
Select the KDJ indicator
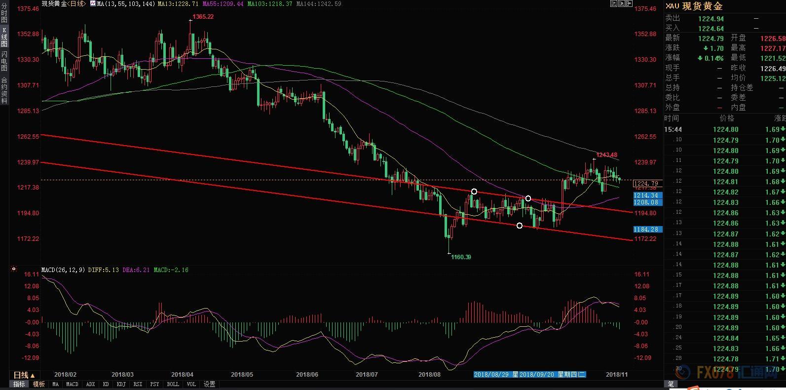pos(121,384)
